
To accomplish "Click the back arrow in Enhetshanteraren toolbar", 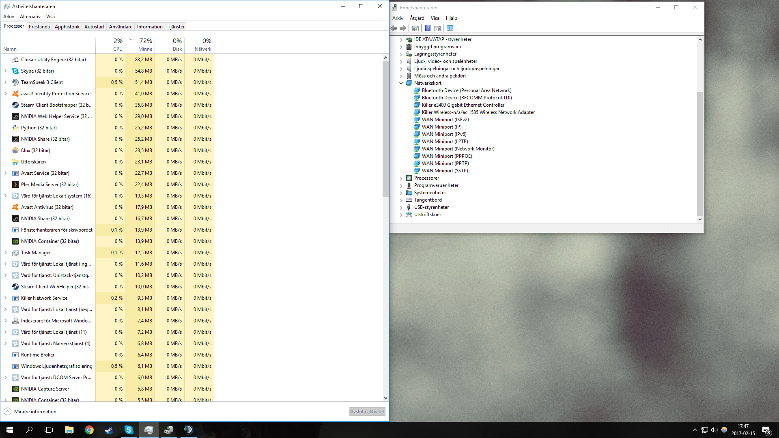I will [x=394, y=28].
